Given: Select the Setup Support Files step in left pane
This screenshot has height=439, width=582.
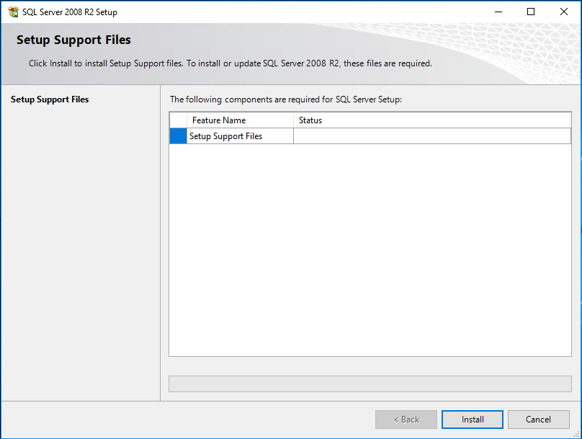Looking at the screenshot, I should [x=50, y=99].
